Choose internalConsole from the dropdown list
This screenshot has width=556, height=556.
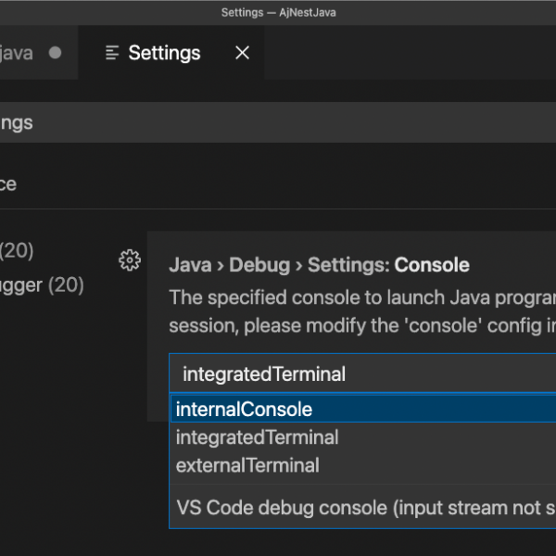pyautogui.click(x=244, y=410)
